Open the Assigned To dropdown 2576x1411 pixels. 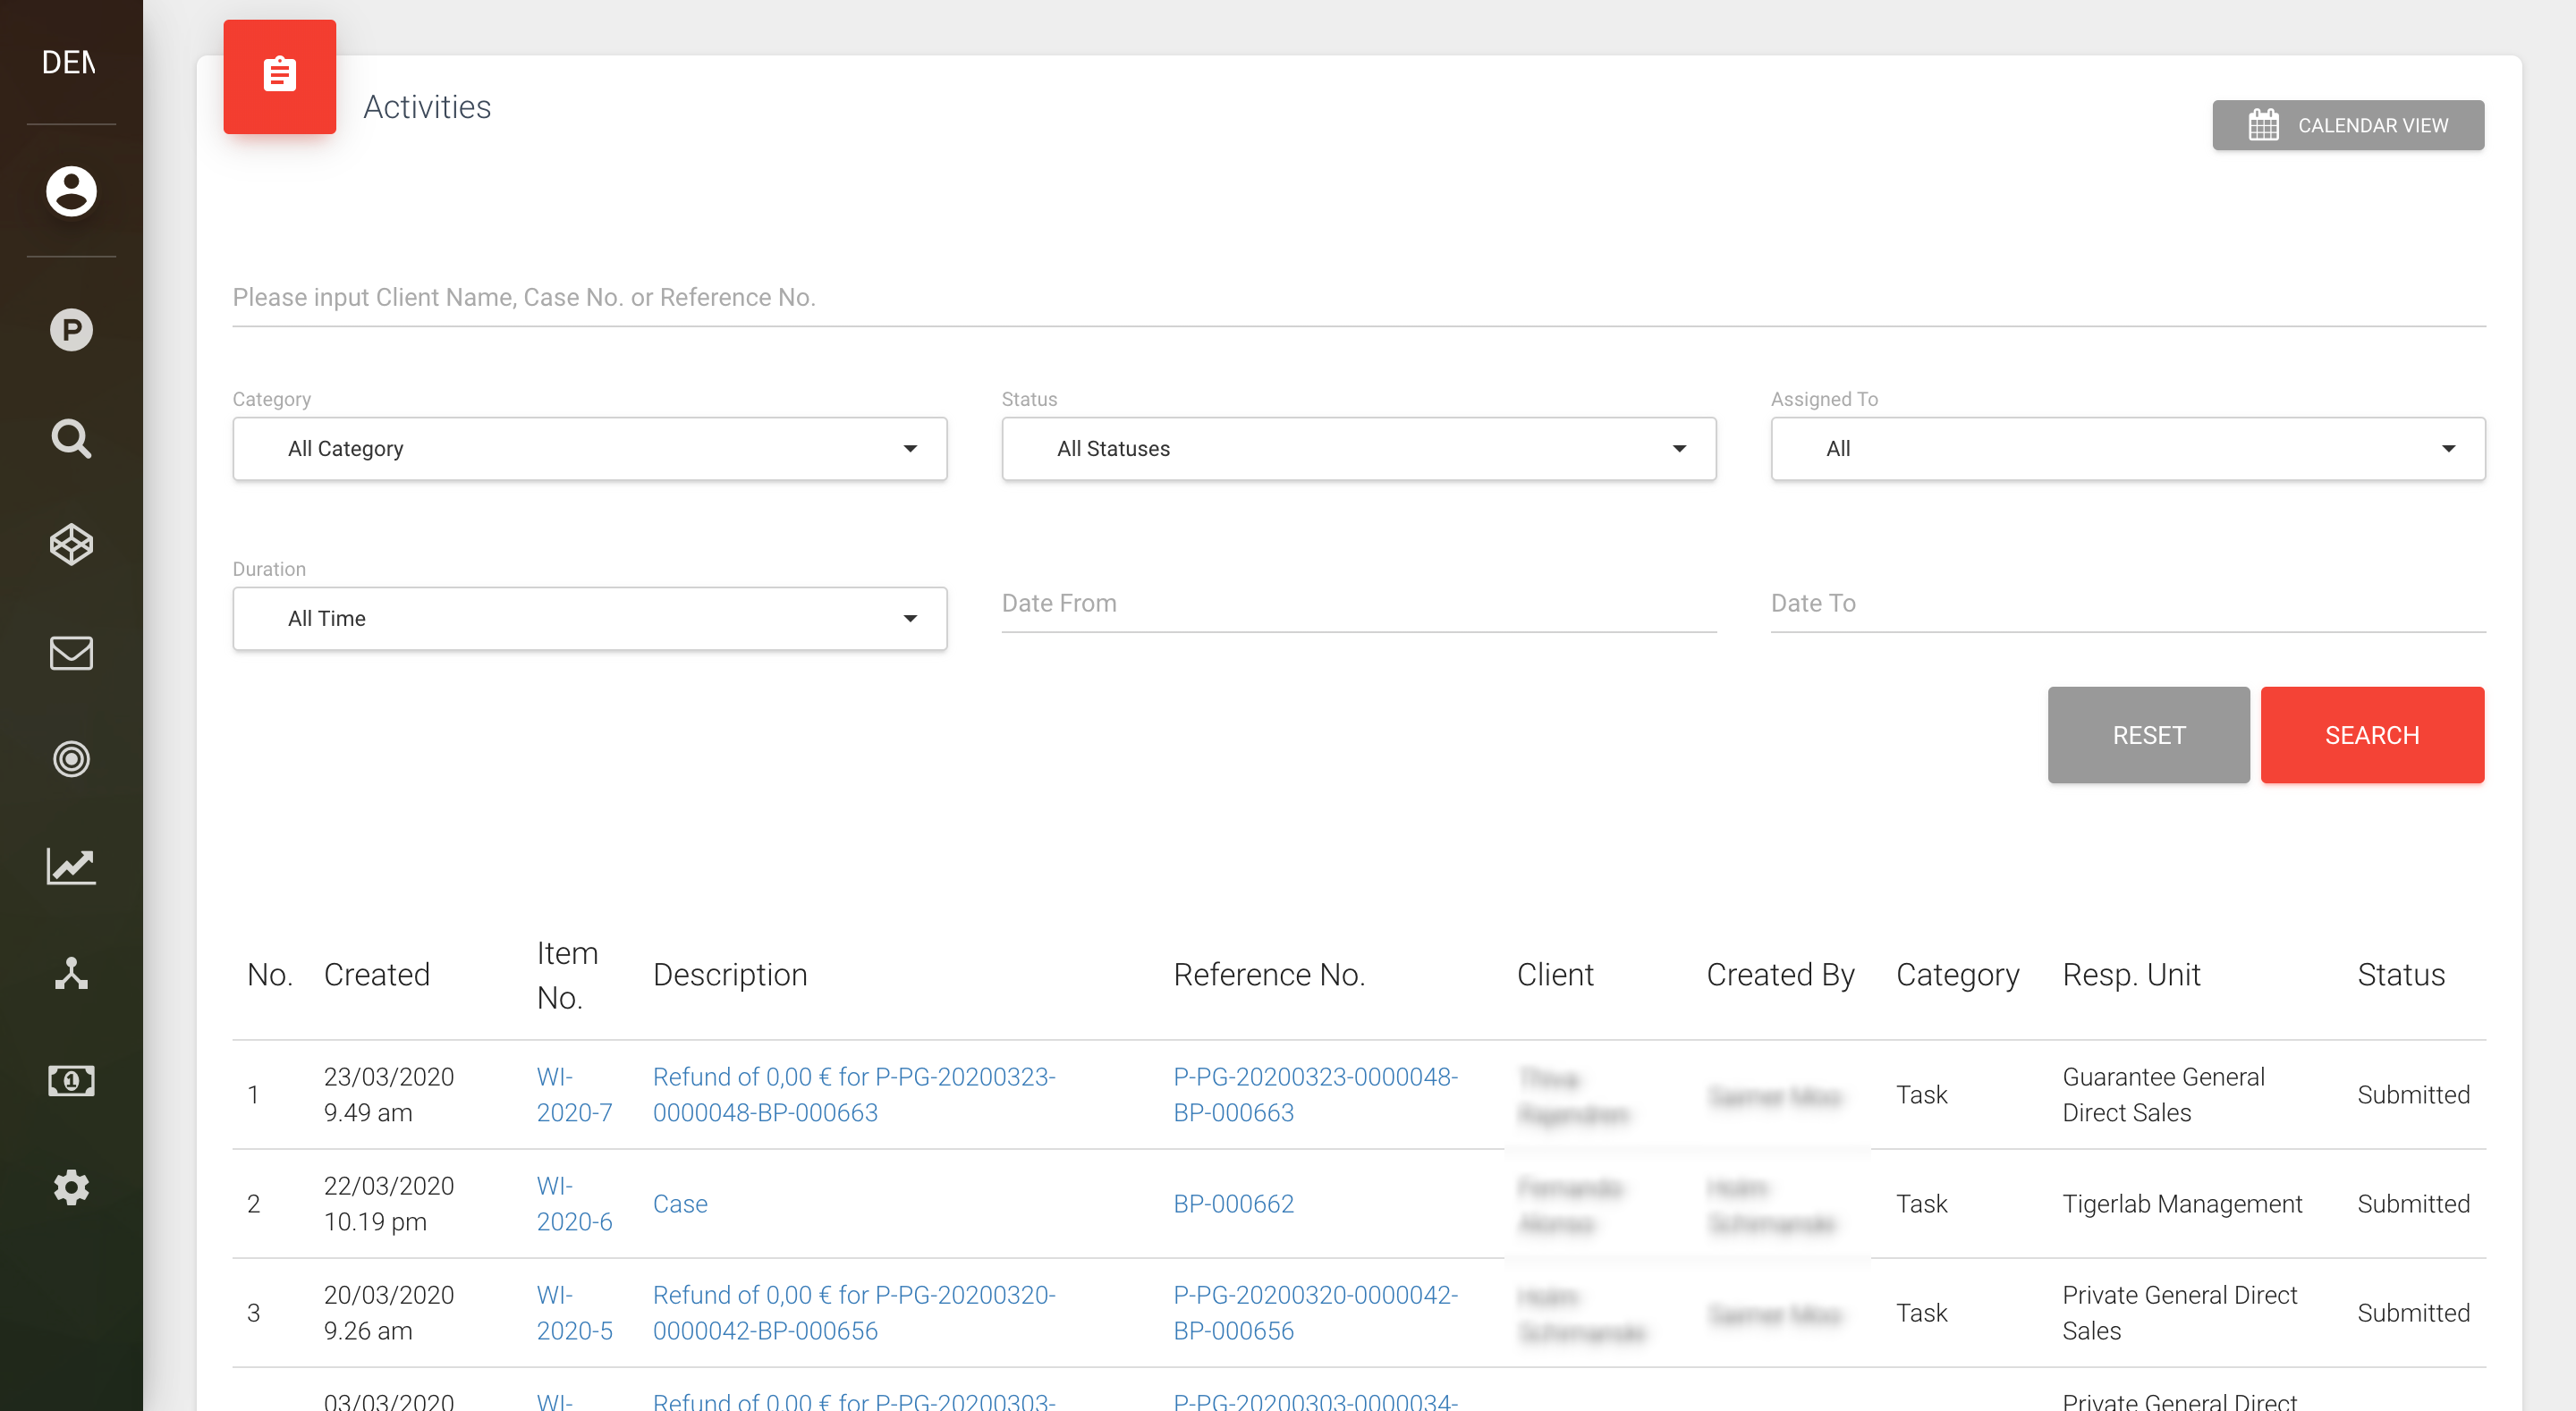coord(2127,449)
